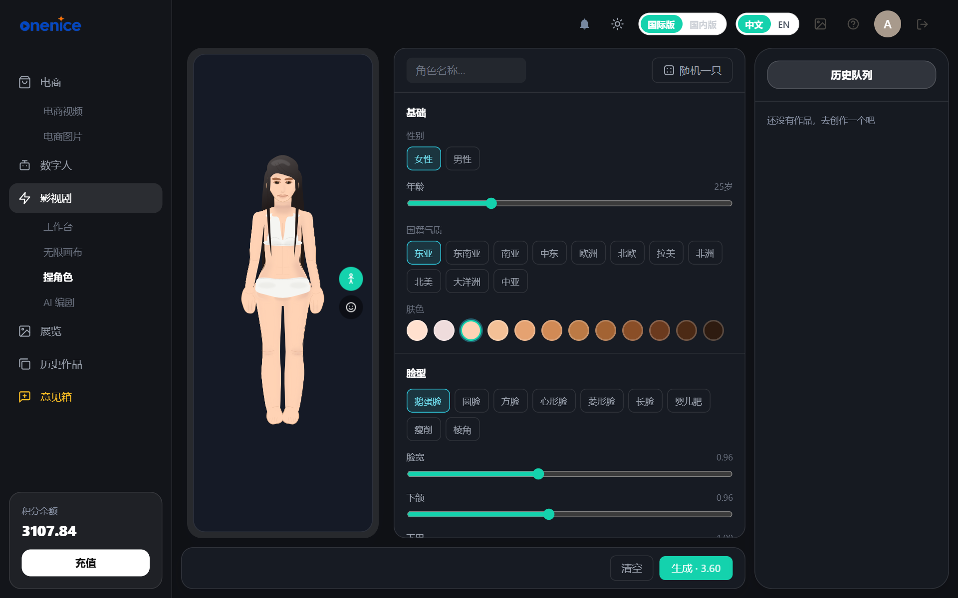Click 历史队列 button
The width and height of the screenshot is (958, 598).
pos(851,75)
